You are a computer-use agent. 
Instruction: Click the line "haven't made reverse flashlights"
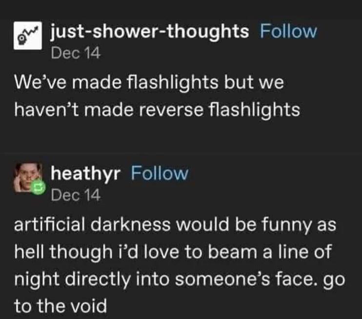tap(156, 110)
